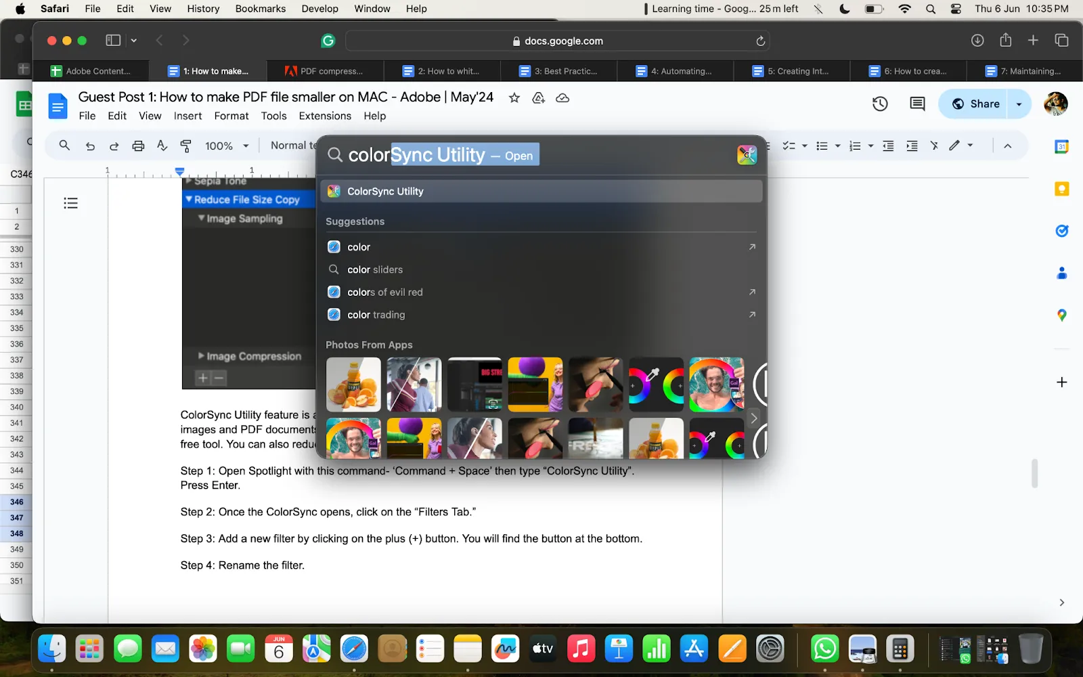Get add-ons plus icon in side panel
The width and height of the screenshot is (1083, 677).
[1061, 382]
